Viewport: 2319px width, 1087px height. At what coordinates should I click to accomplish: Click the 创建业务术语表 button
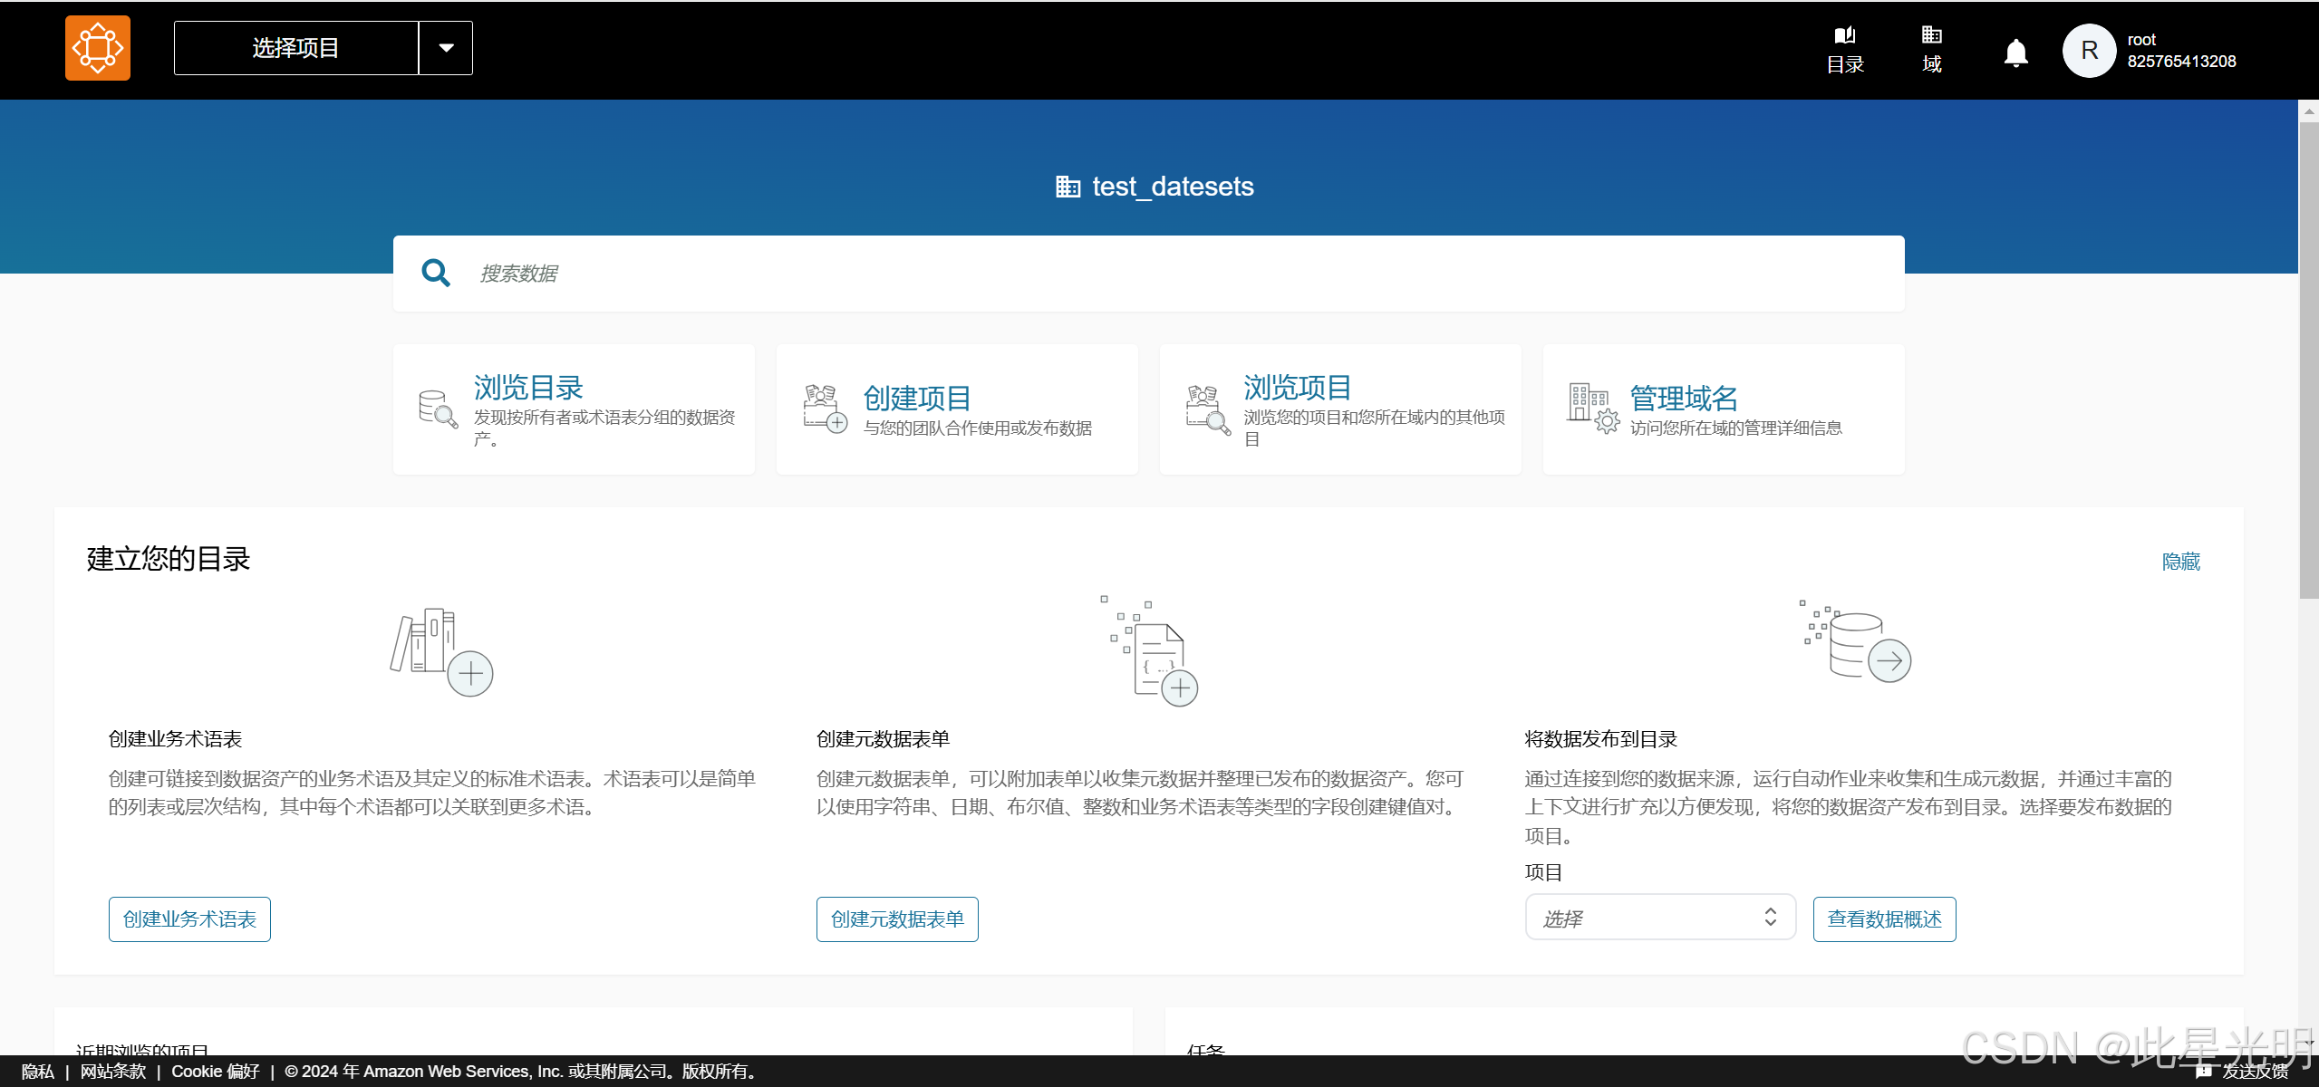[189, 919]
